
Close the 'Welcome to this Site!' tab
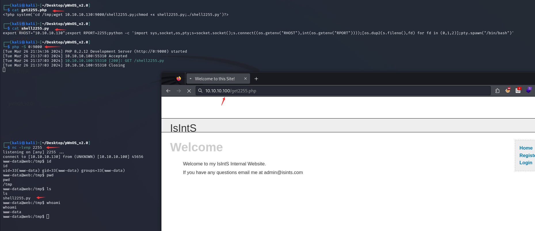tap(245, 79)
